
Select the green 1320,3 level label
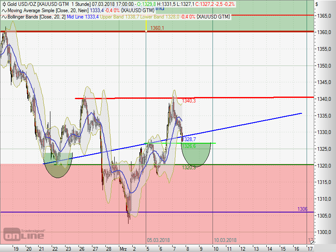189,168
